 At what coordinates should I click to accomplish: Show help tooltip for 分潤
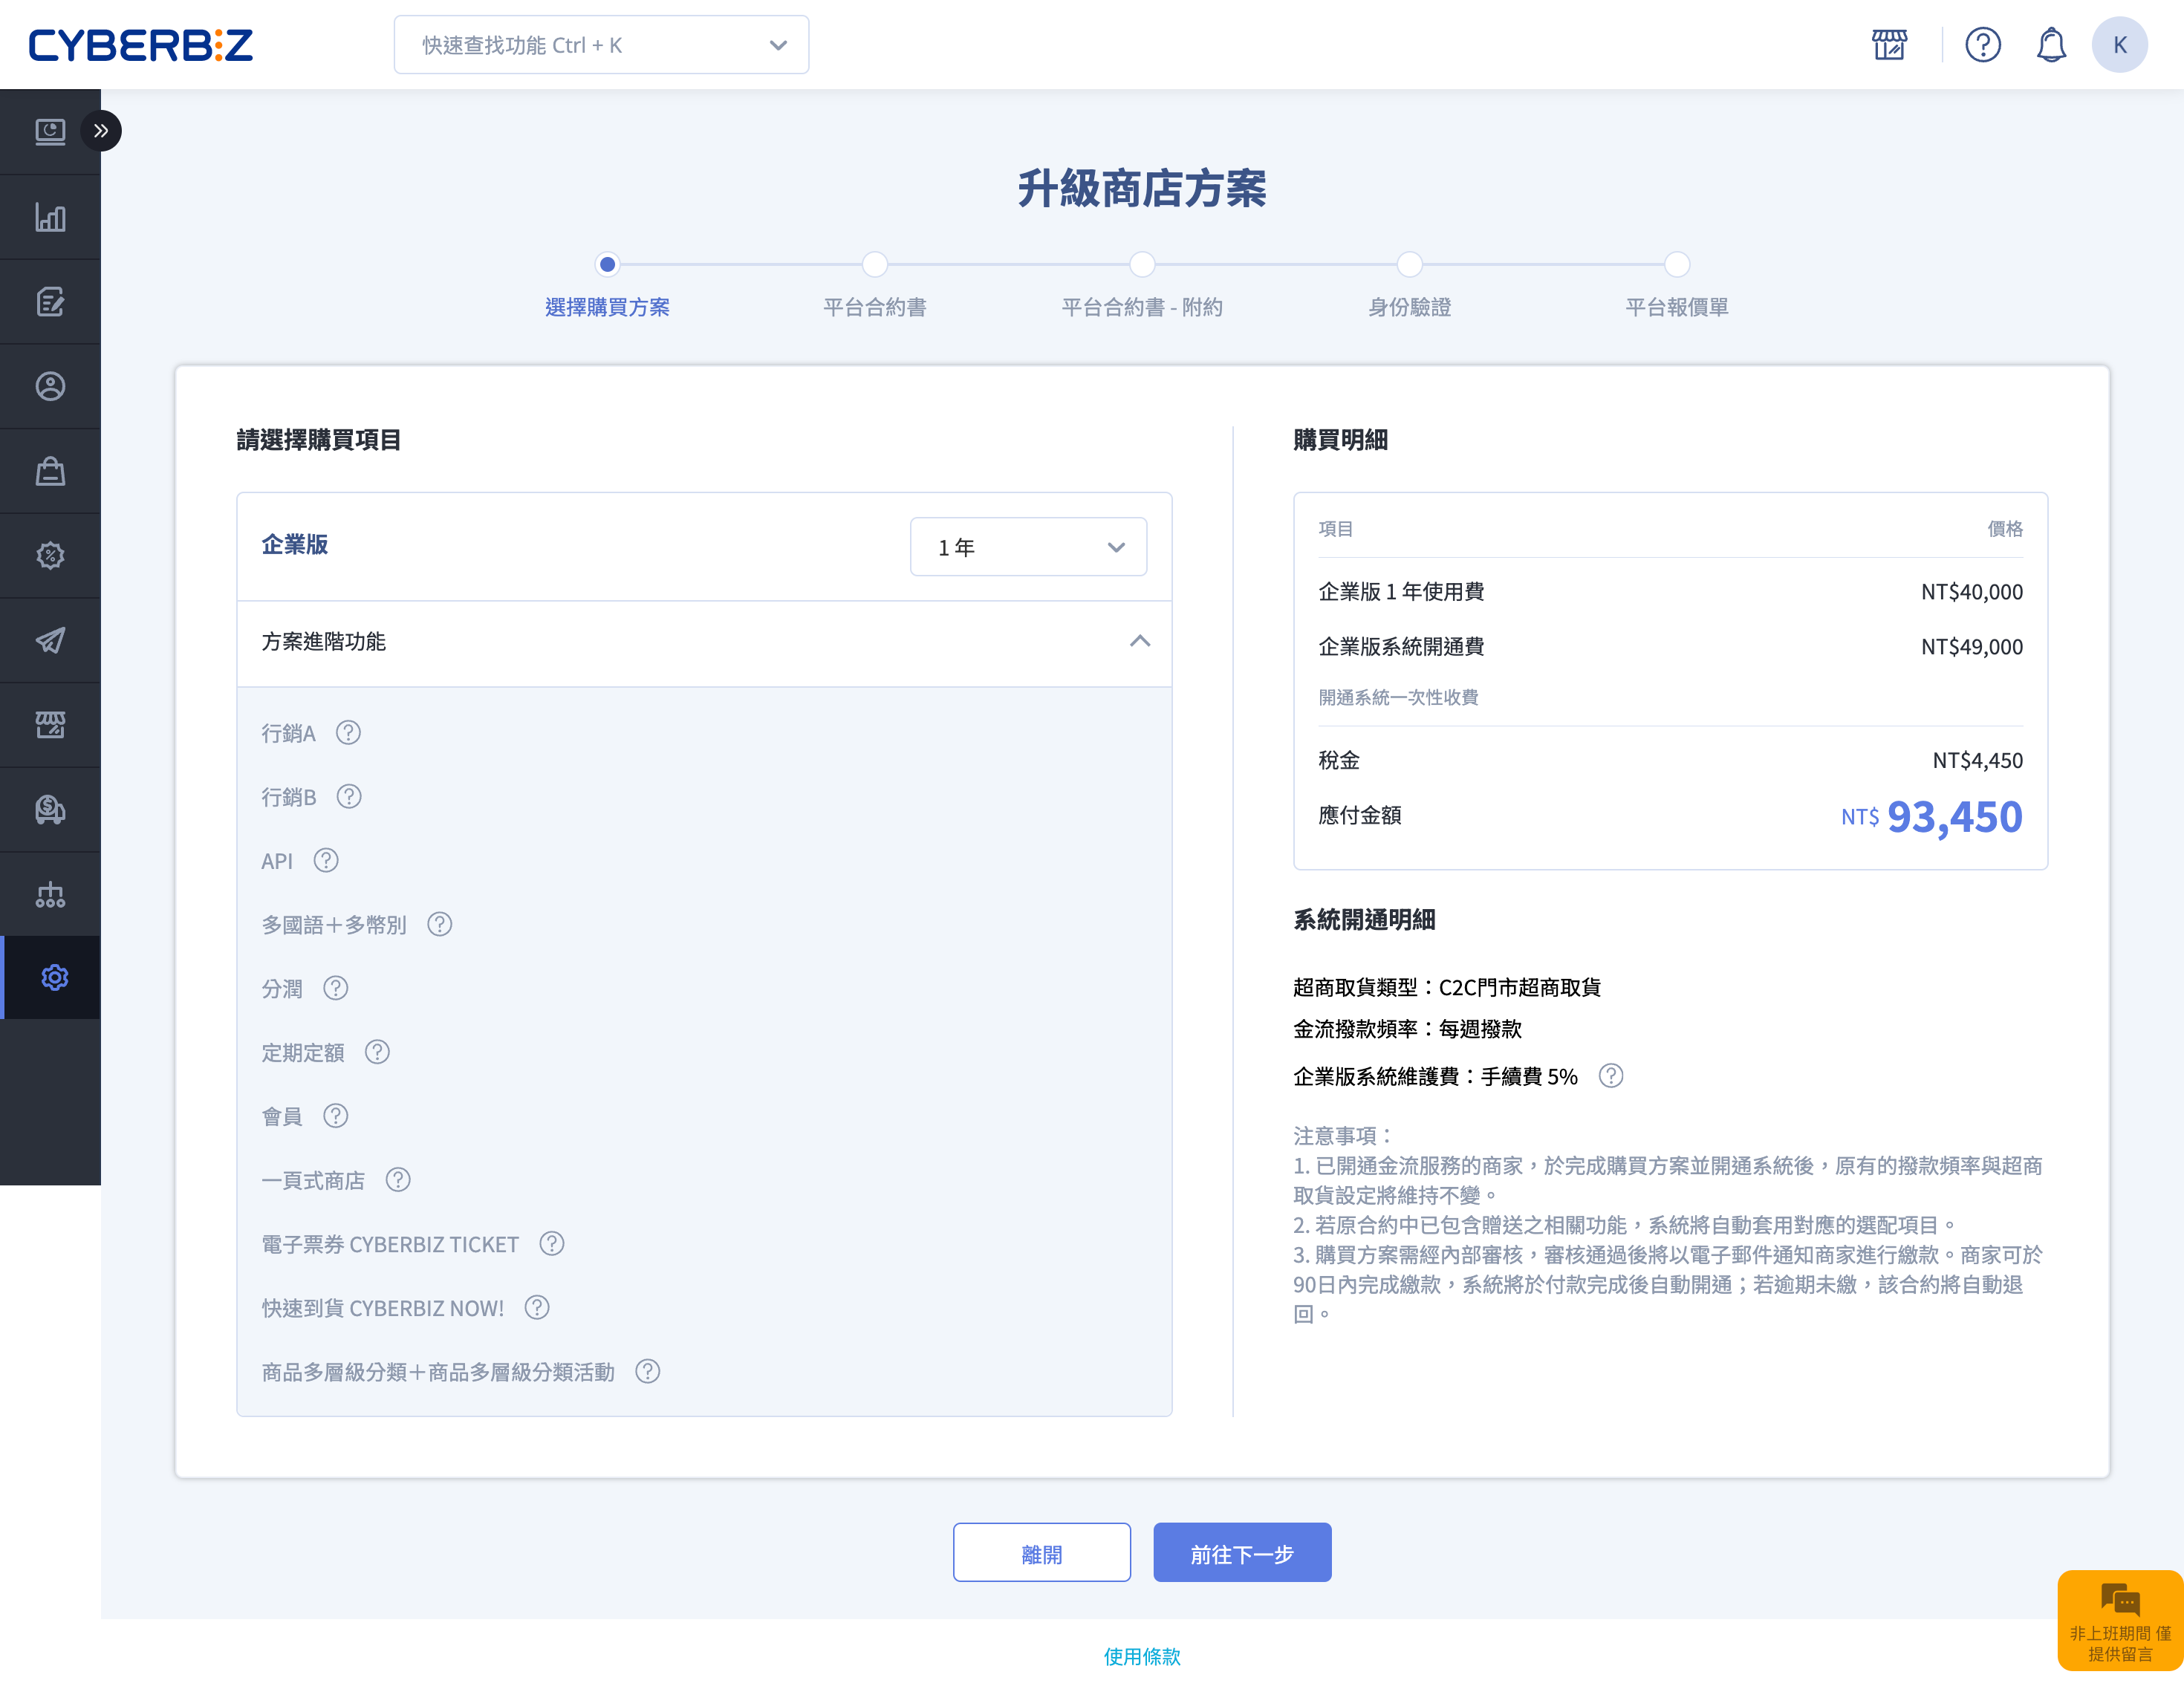(336, 989)
